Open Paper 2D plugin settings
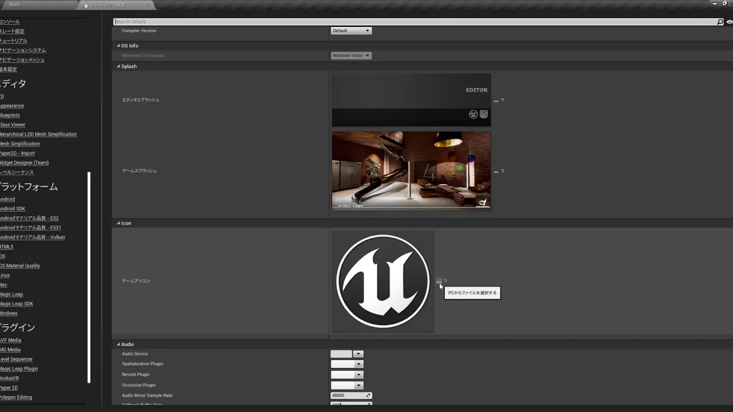The image size is (733, 412). point(9,388)
